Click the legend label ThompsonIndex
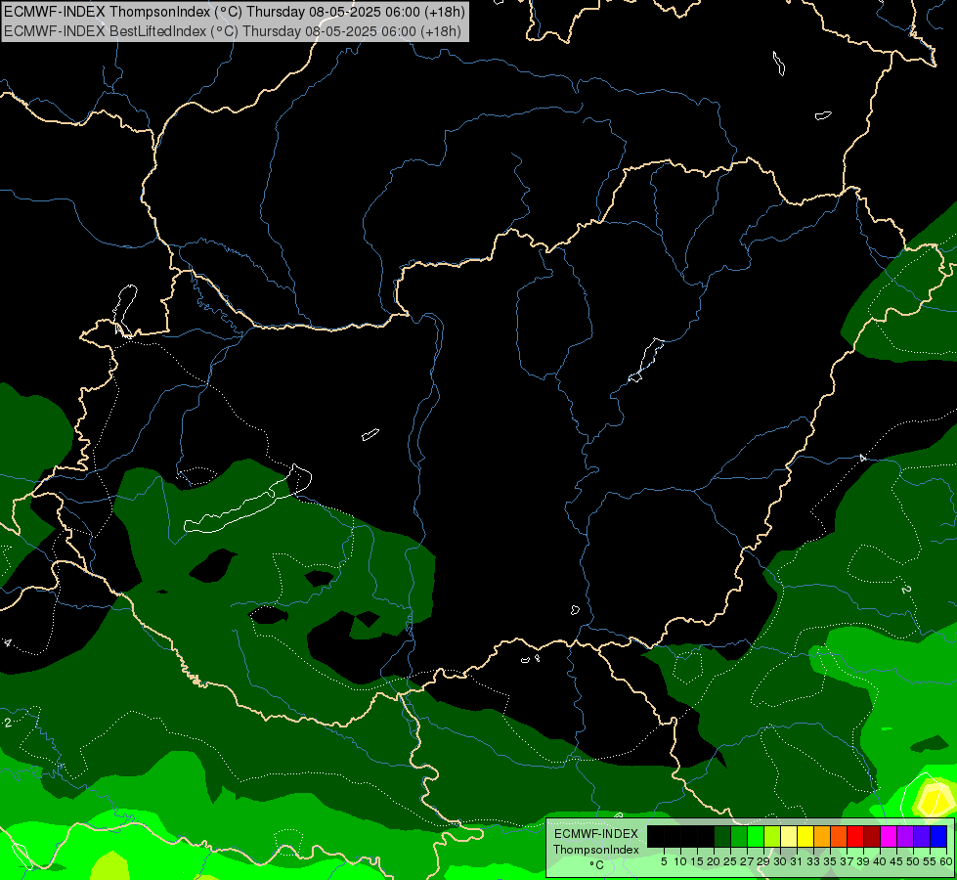The width and height of the screenshot is (957, 880). click(596, 850)
